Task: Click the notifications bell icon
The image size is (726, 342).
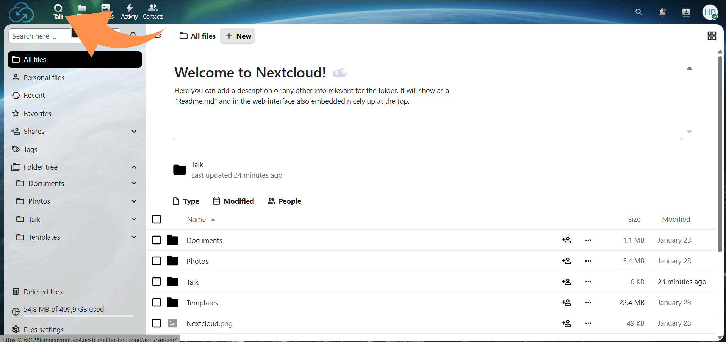Action: click(662, 12)
